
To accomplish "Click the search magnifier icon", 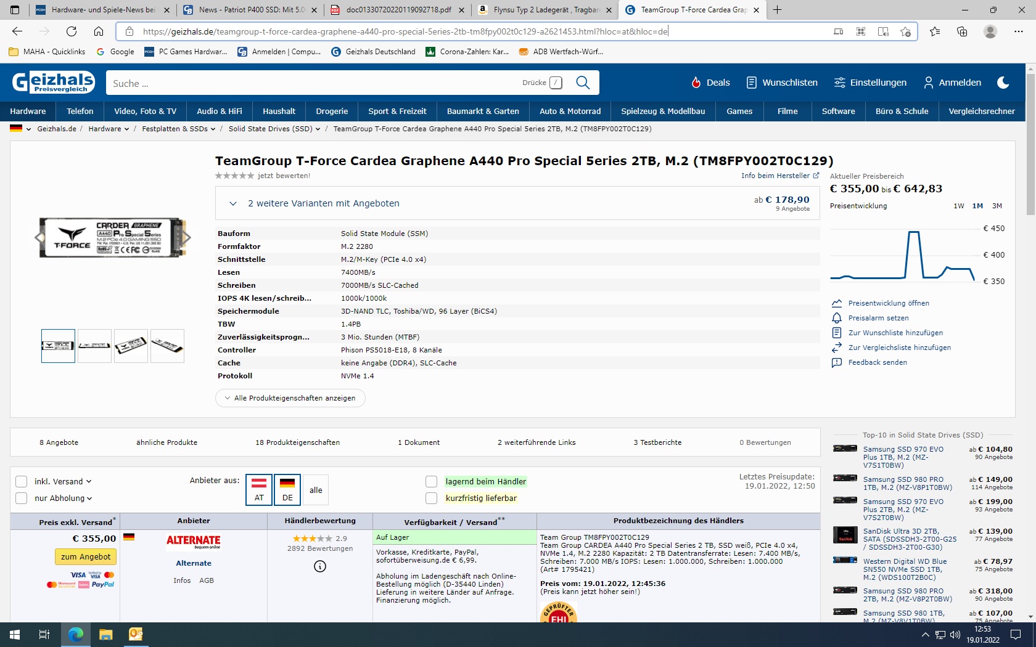I will click(x=582, y=83).
